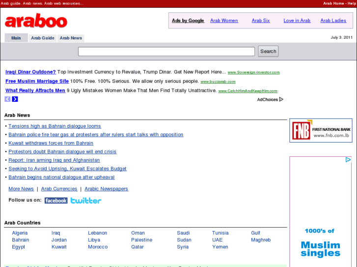Read Tensions high as Bahrain dialogue looms

pos(55,126)
